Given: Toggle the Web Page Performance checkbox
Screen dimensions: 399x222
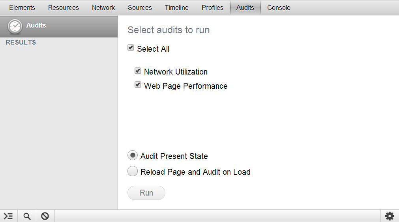Looking at the screenshot, I should (138, 85).
